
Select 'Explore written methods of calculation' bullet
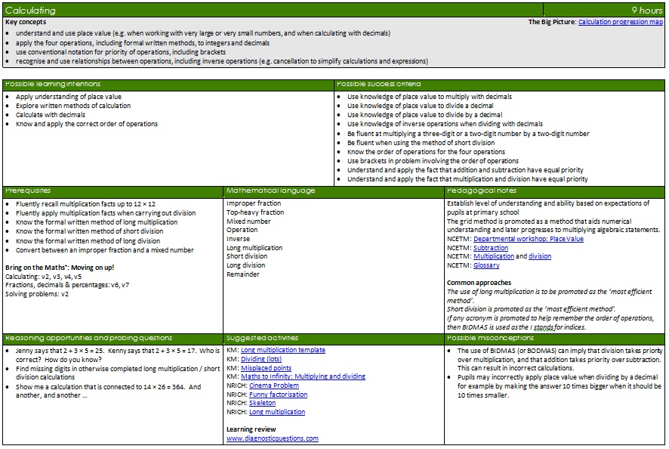tap(73, 106)
